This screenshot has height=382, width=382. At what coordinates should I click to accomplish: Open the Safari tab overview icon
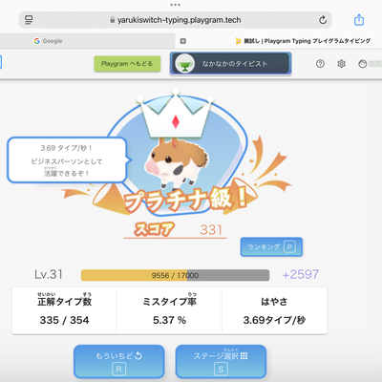[x=29, y=20]
